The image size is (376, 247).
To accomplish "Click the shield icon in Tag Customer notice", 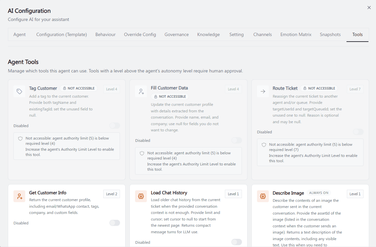I will (20, 139).
